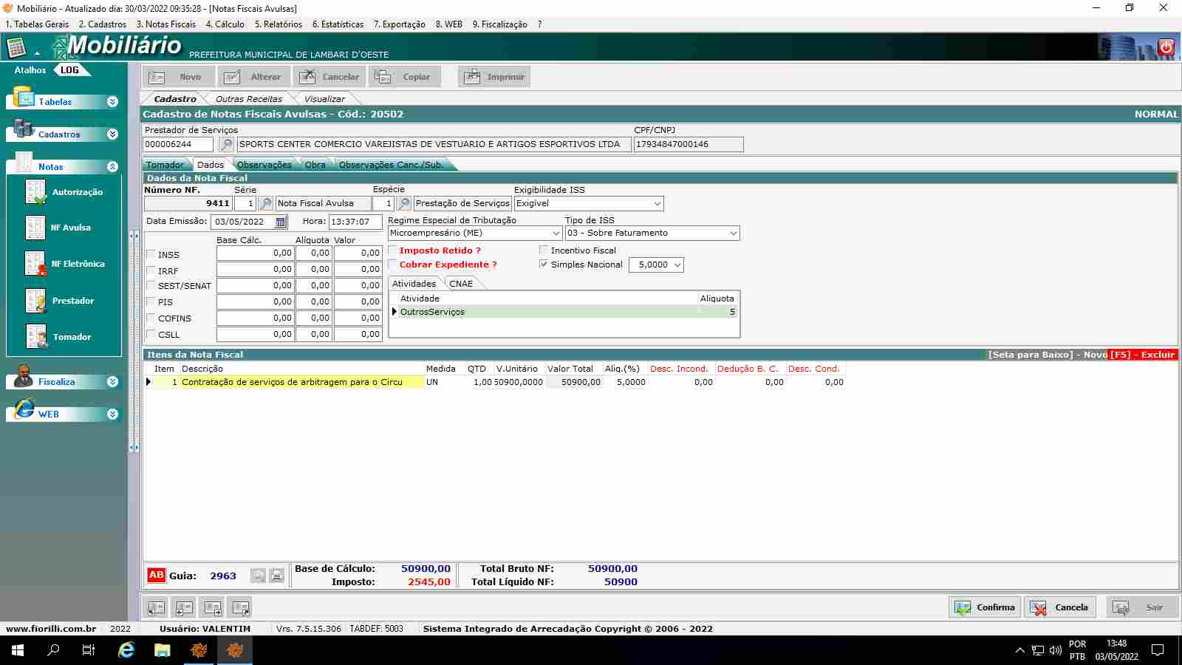
Task: Click the item description field Contratação de serviços
Action: point(301,383)
